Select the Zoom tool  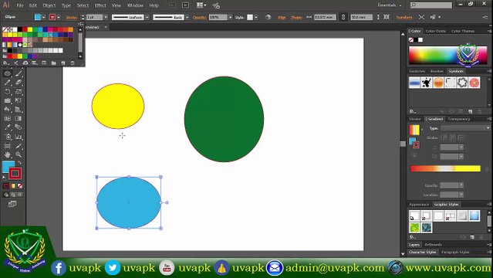[19, 154]
